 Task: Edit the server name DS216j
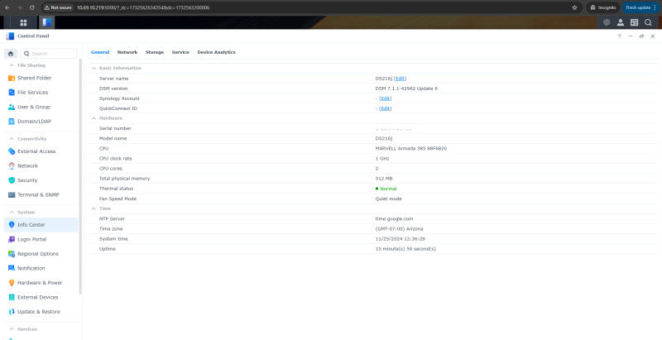click(401, 79)
